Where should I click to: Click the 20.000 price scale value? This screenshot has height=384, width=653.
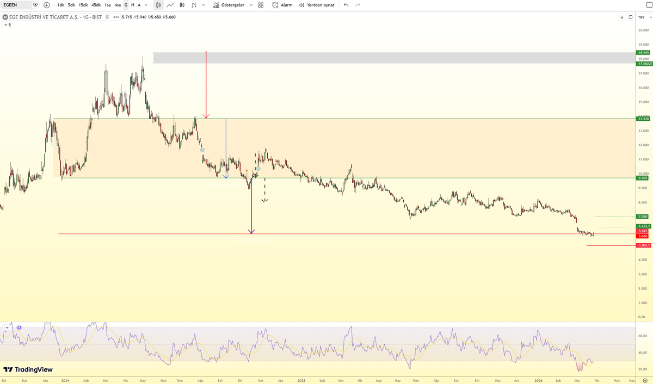(x=643, y=30)
